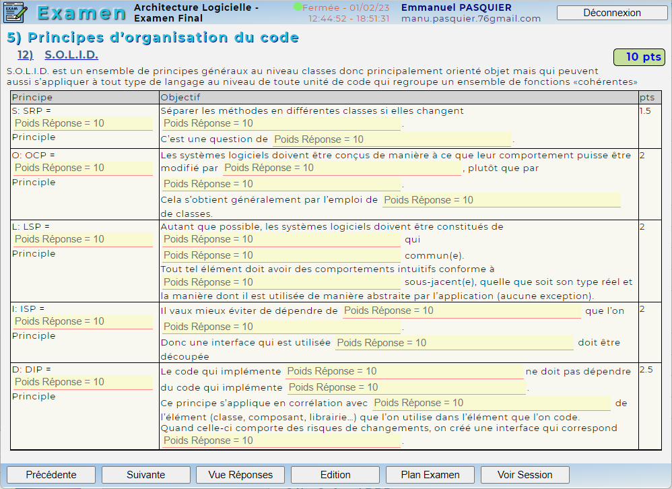Image resolution: width=672 pixels, height=489 pixels.
Task: Click the question number 12) link
Action: click(x=26, y=55)
